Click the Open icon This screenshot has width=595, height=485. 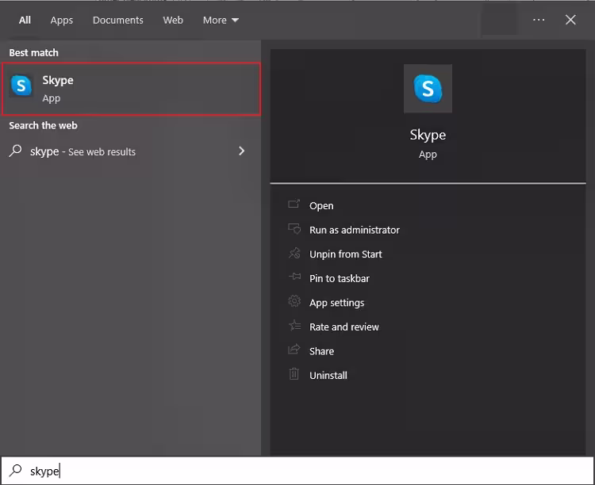coord(294,204)
